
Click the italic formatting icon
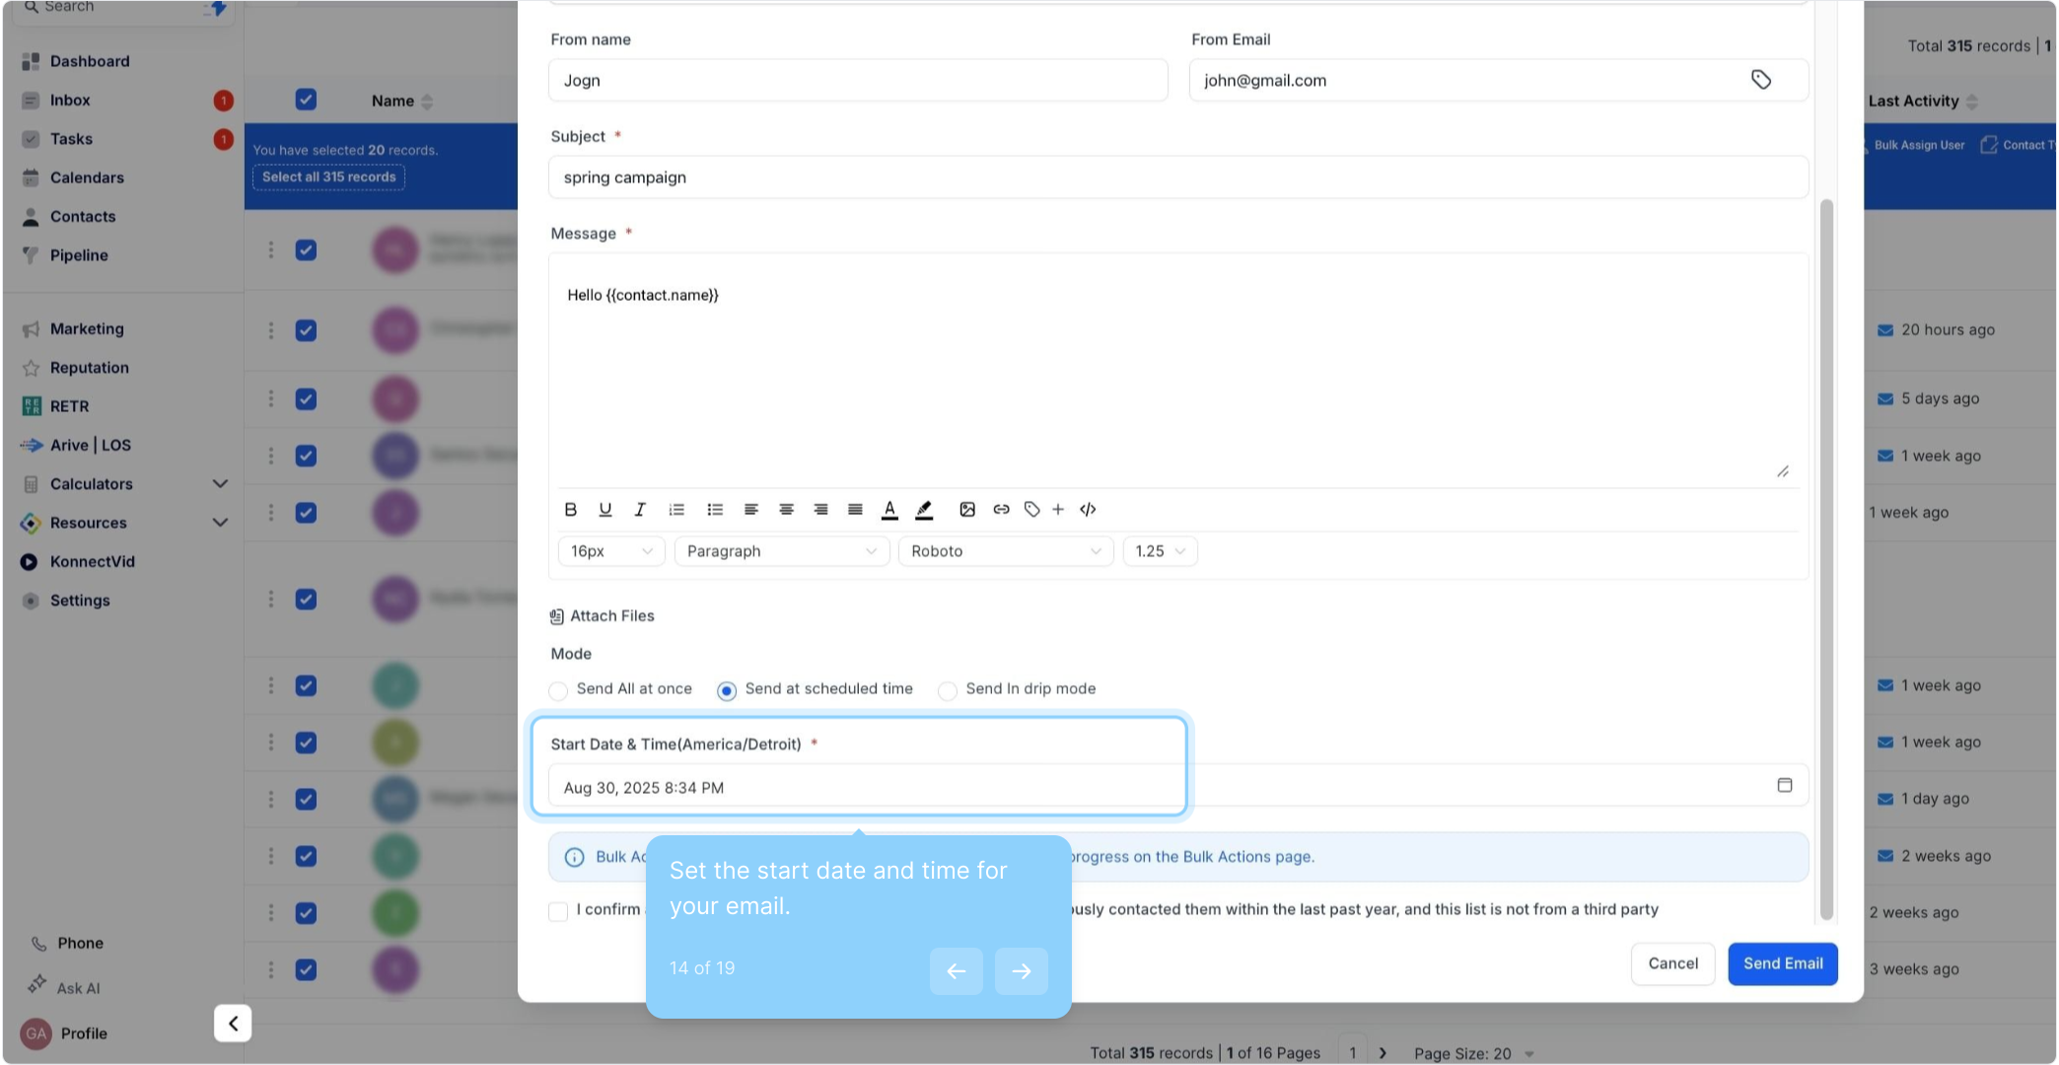click(640, 510)
